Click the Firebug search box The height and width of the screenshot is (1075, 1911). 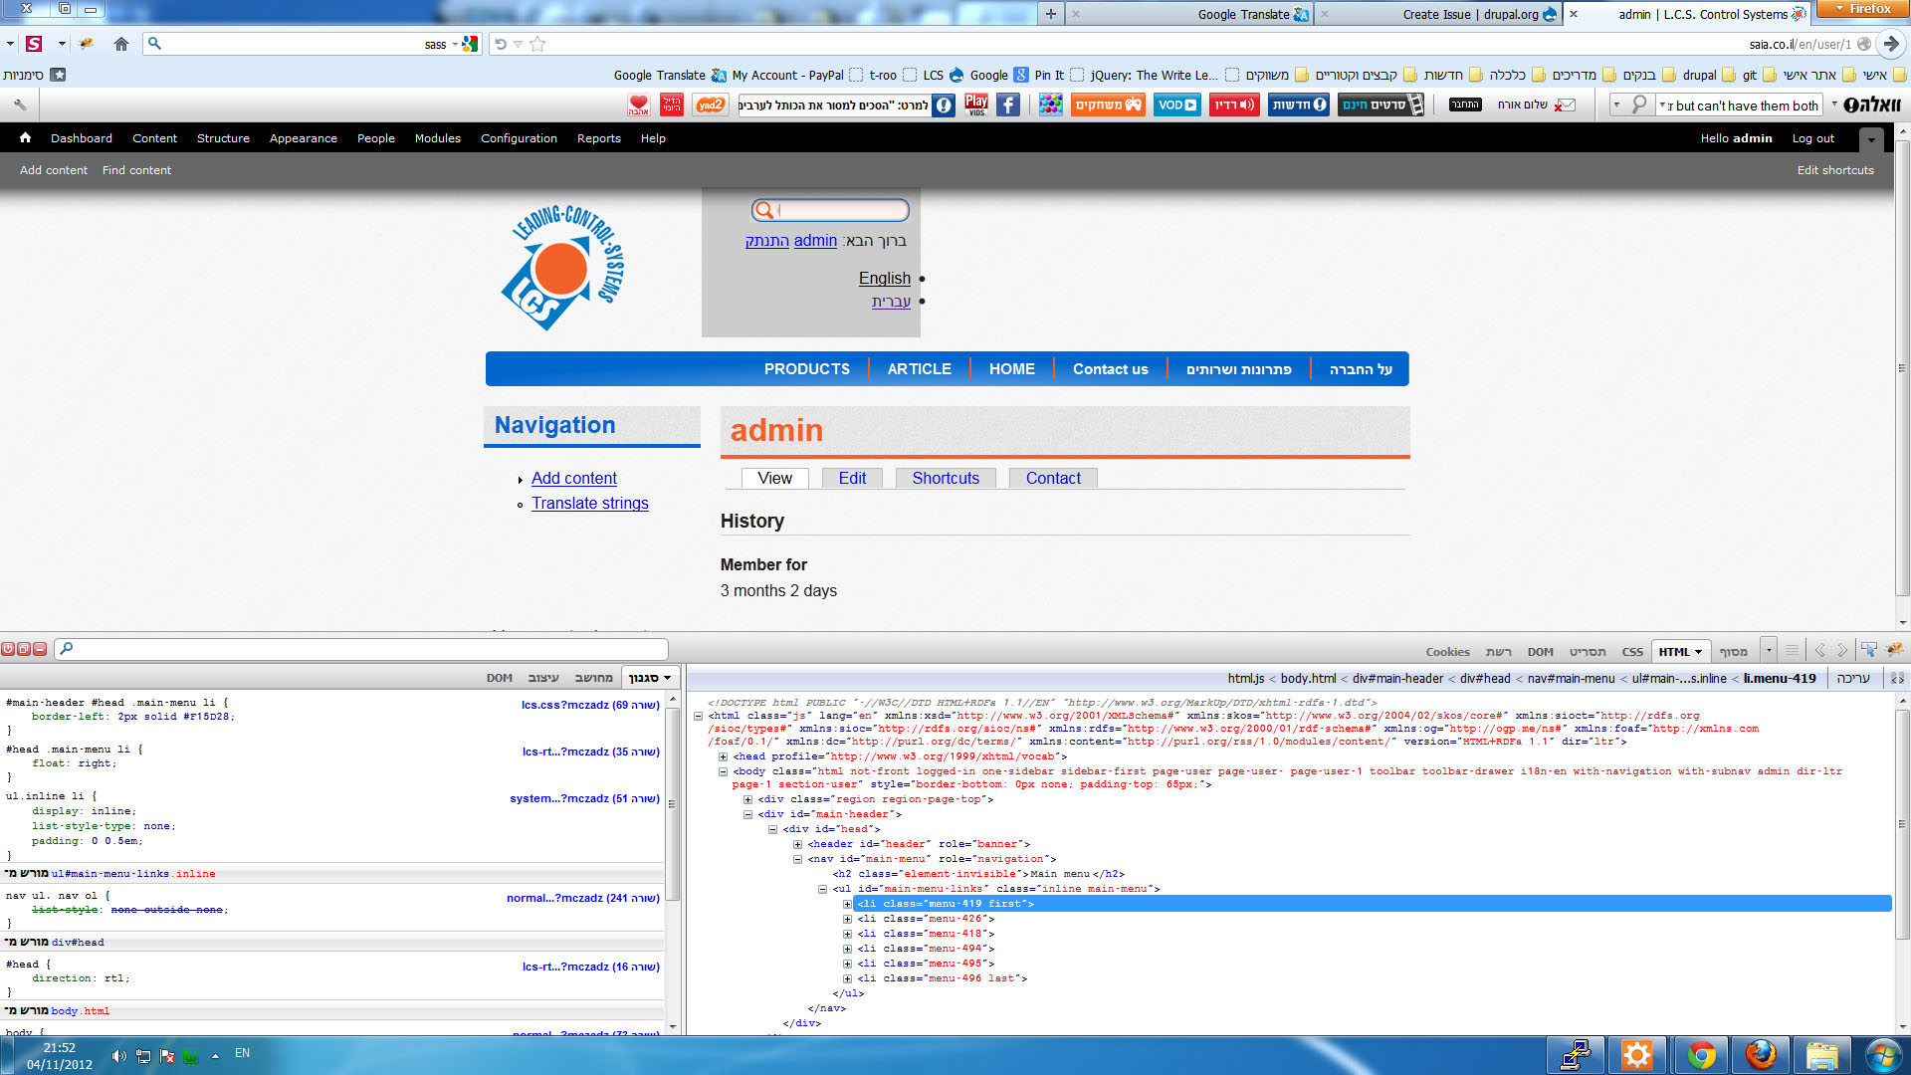click(361, 649)
